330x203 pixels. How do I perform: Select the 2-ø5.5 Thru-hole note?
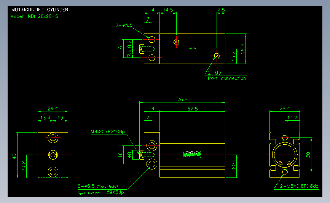tap(98, 186)
